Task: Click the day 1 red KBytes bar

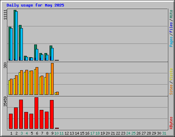Action: click(11, 121)
